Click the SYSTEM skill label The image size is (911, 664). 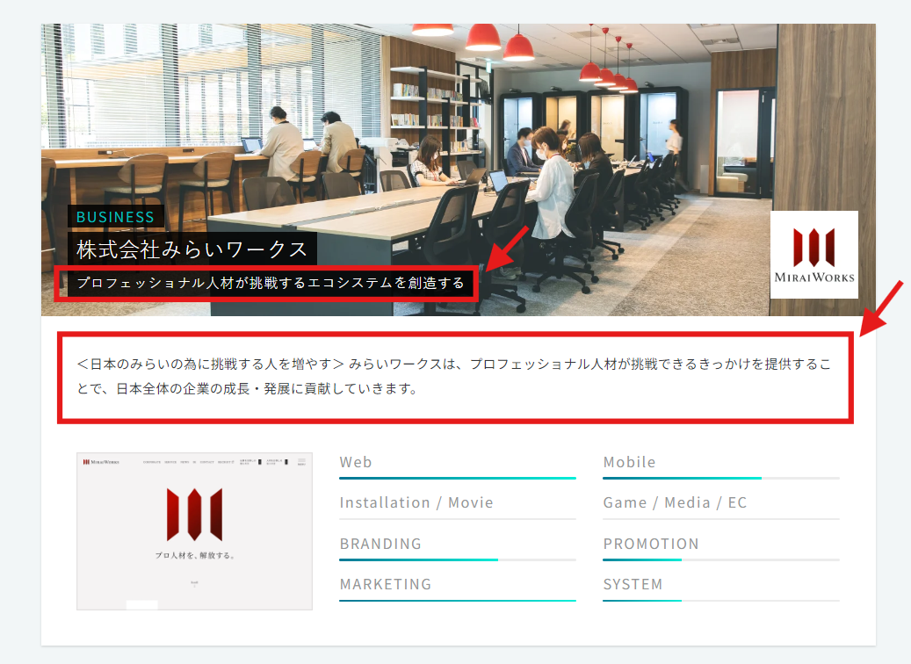tap(633, 584)
